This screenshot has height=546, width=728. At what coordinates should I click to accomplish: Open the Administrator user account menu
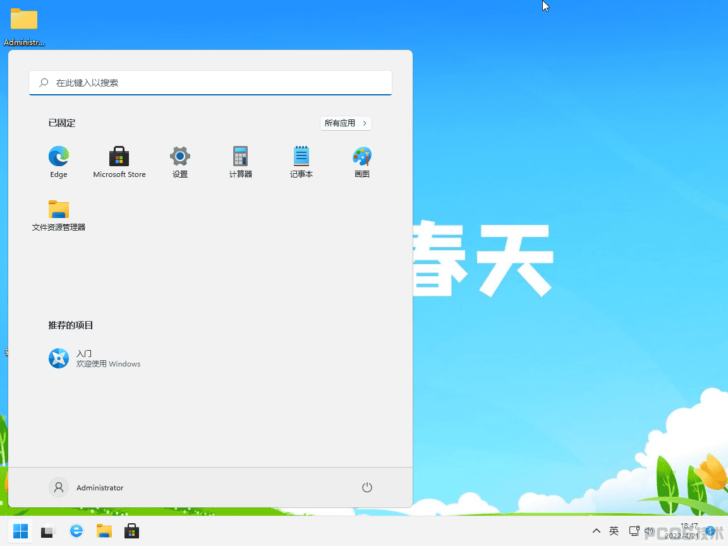coord(87,487)
